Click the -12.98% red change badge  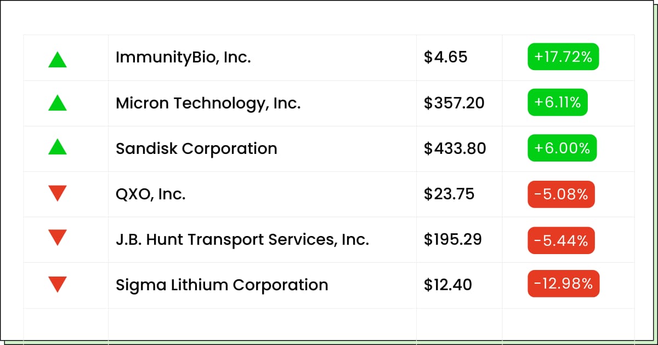click(x=564, y=284)
